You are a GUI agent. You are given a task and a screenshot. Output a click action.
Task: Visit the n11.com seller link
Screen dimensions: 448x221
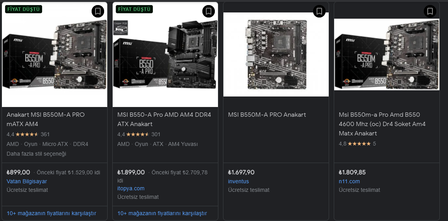coord(349,181)
